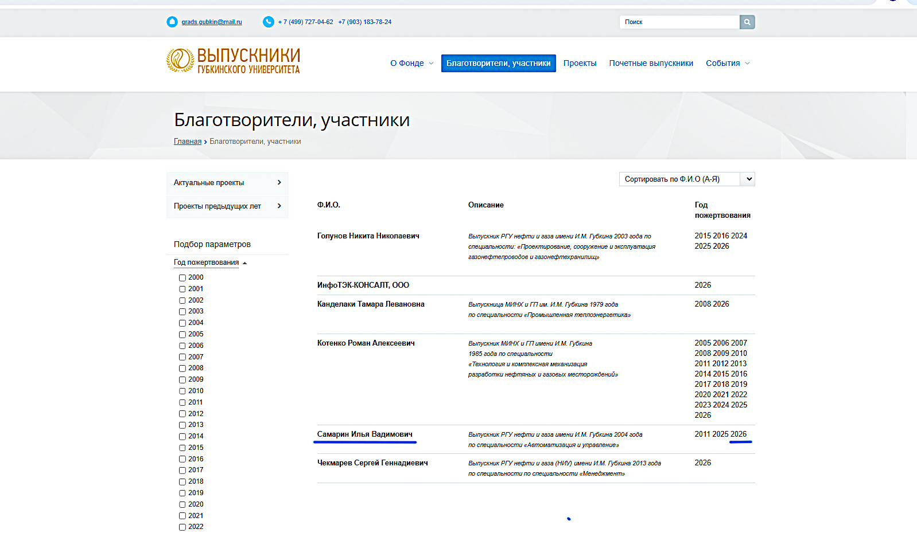Check the 2005 donation year checkbox

click(x=182, y=335)
